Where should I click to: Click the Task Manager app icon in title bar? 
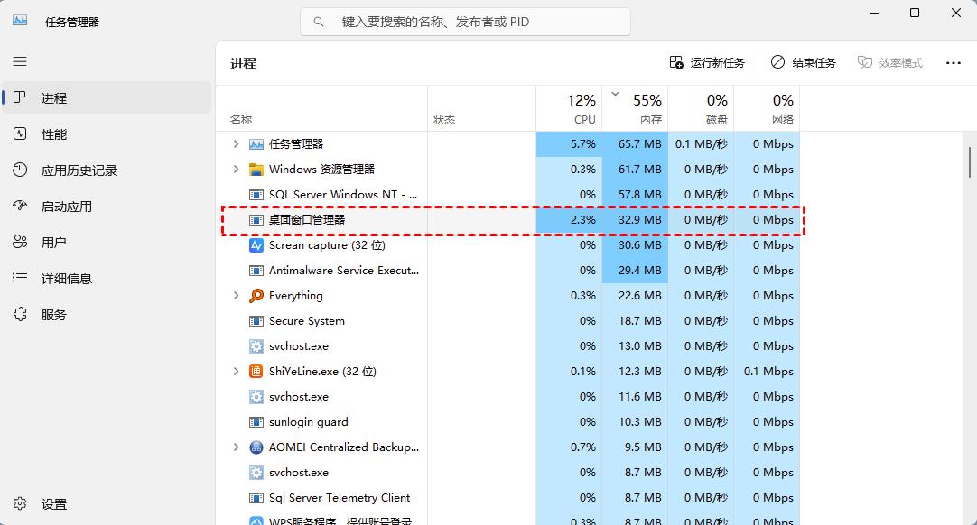click(20, 21)
